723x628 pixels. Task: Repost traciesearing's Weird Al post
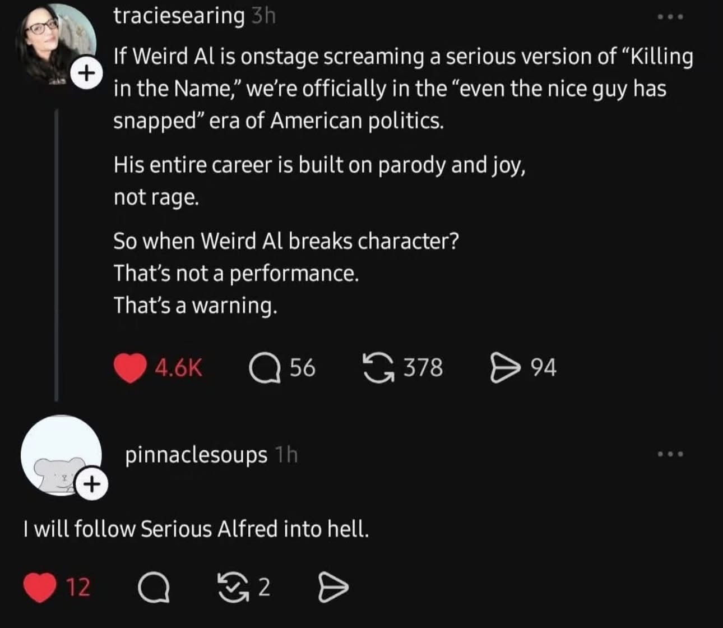(378, 368)
